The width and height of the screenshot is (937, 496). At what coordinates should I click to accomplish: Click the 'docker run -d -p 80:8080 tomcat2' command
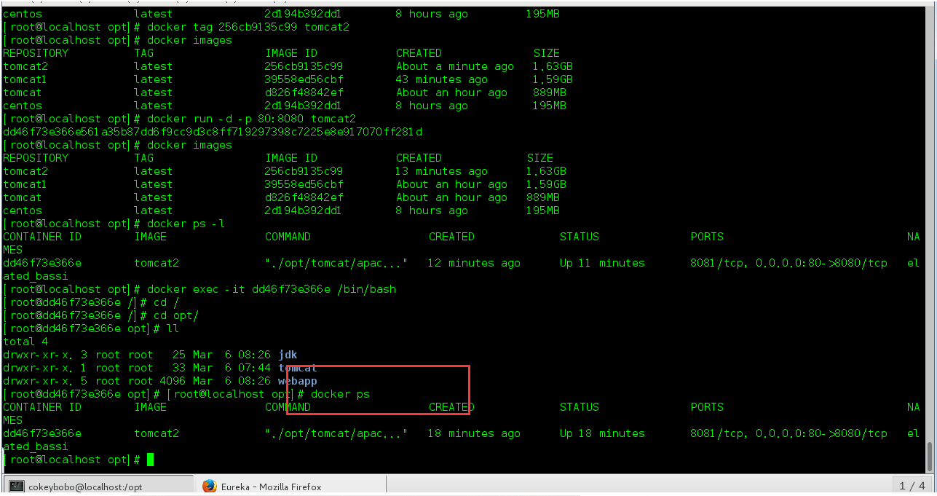coord(251,119)
